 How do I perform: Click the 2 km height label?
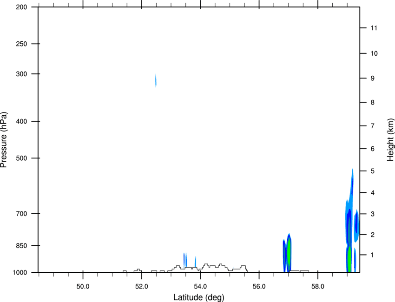[x=373, y=235]
